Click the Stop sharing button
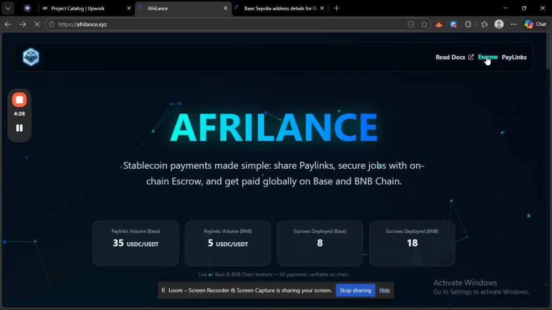 [355, 290]
